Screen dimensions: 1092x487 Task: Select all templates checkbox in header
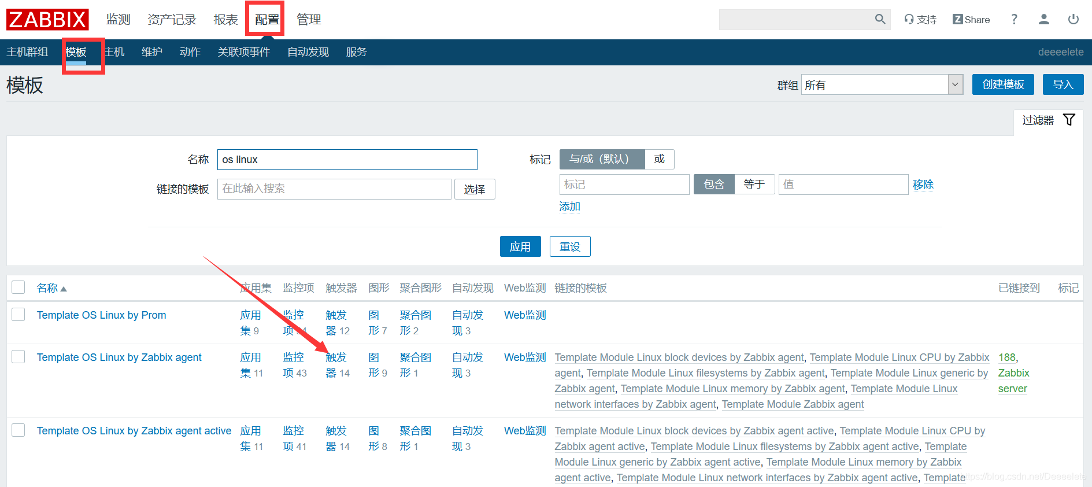coord(18,287)
